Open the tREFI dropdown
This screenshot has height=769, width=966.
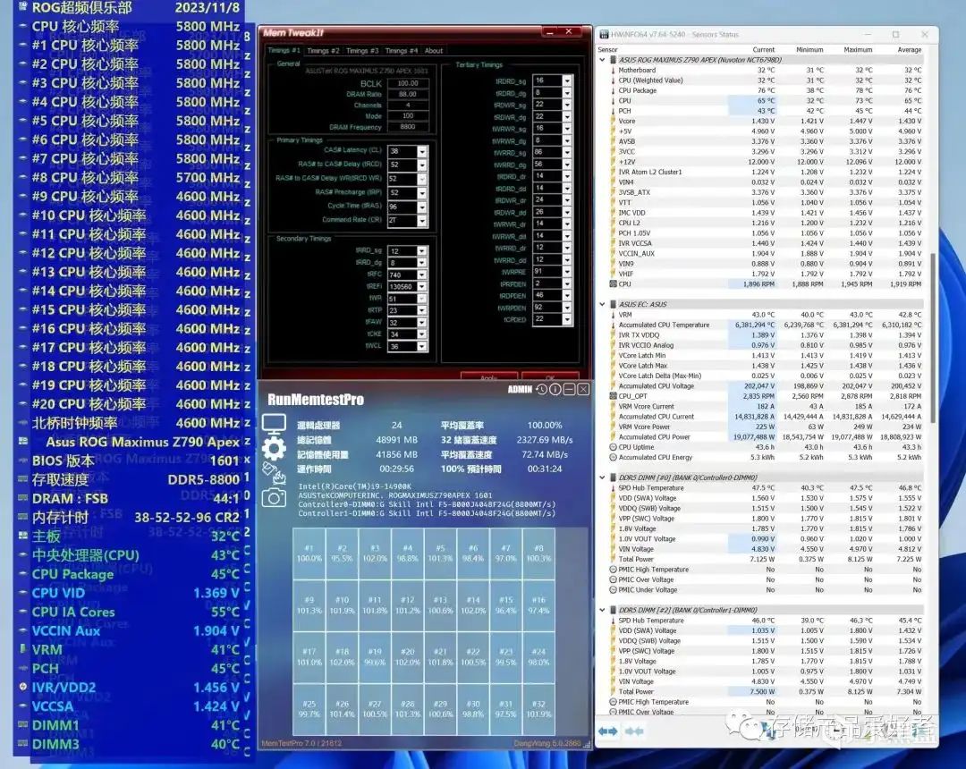[422, 287]
